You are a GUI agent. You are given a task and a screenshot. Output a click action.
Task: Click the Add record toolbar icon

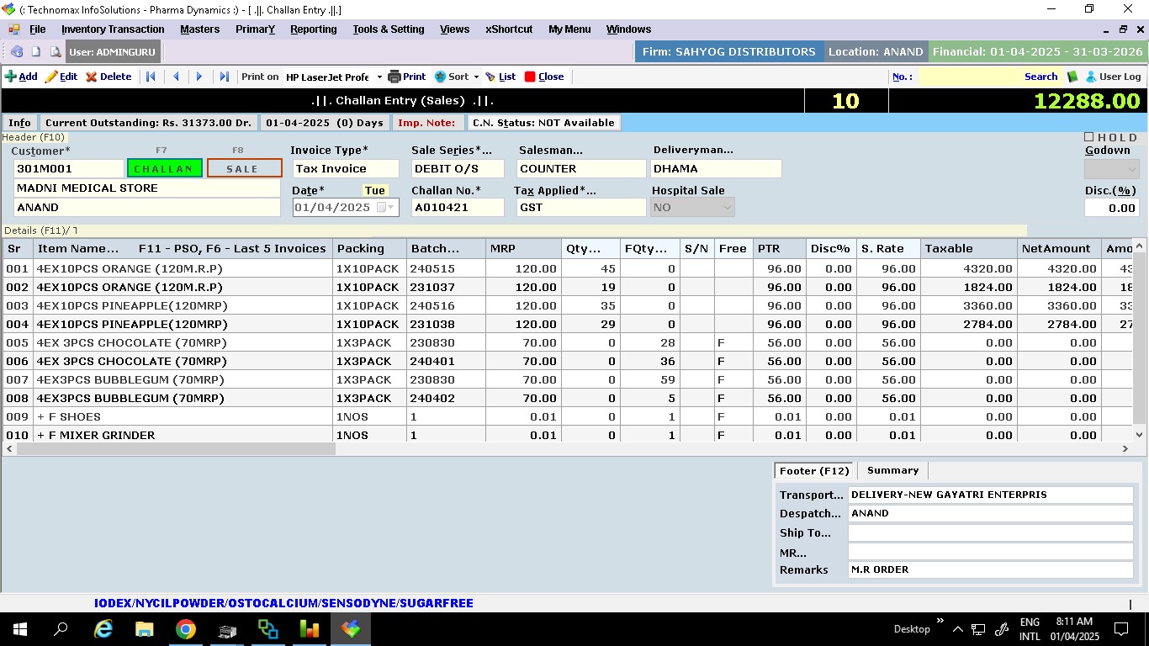(x=11, y=77)
